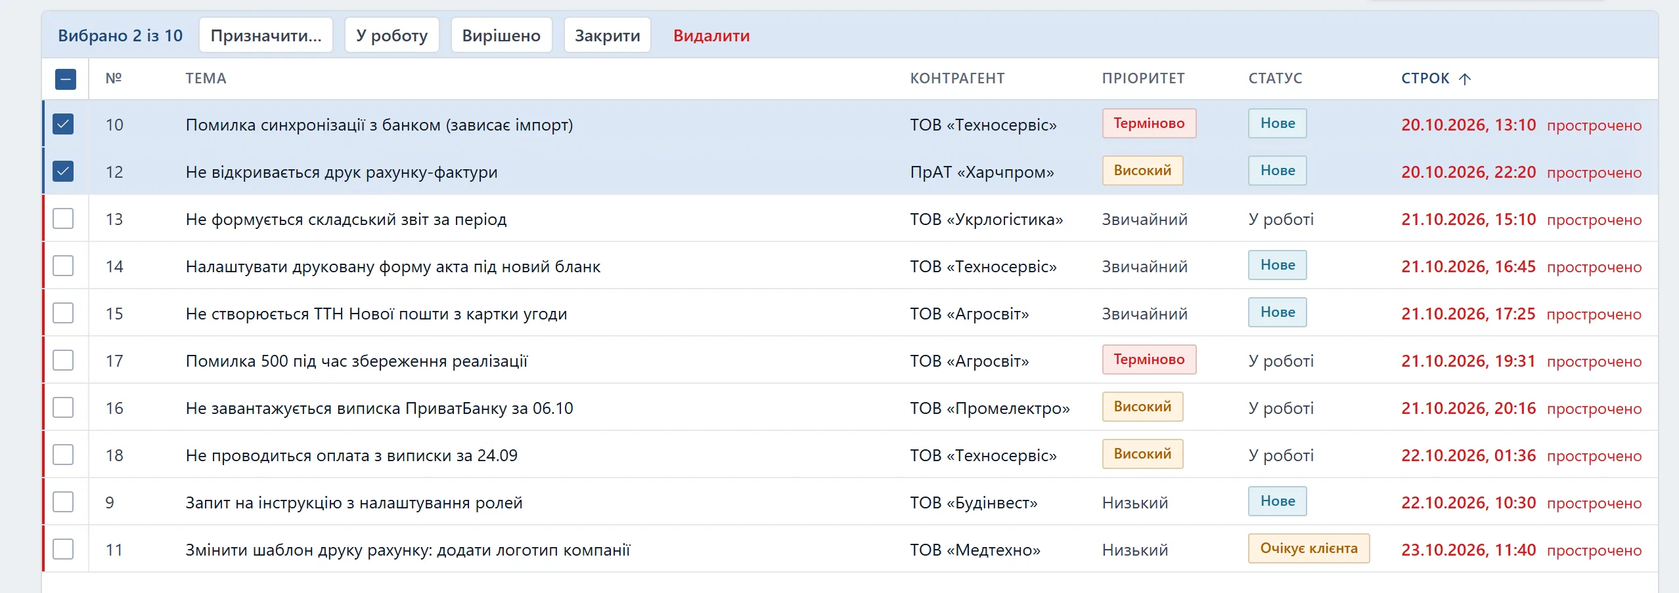1679x593 pixels.
Task: Select the checkbox for ticket 13
Action: (63, 218)
